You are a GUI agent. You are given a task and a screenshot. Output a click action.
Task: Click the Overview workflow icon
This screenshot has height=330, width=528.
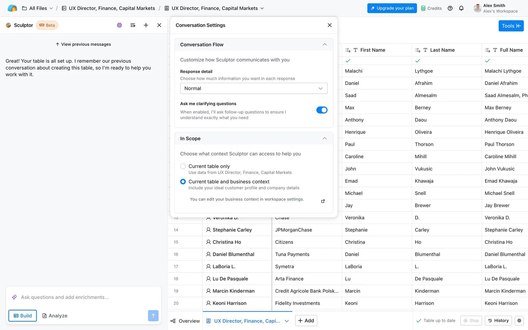(x=173, y=321)
